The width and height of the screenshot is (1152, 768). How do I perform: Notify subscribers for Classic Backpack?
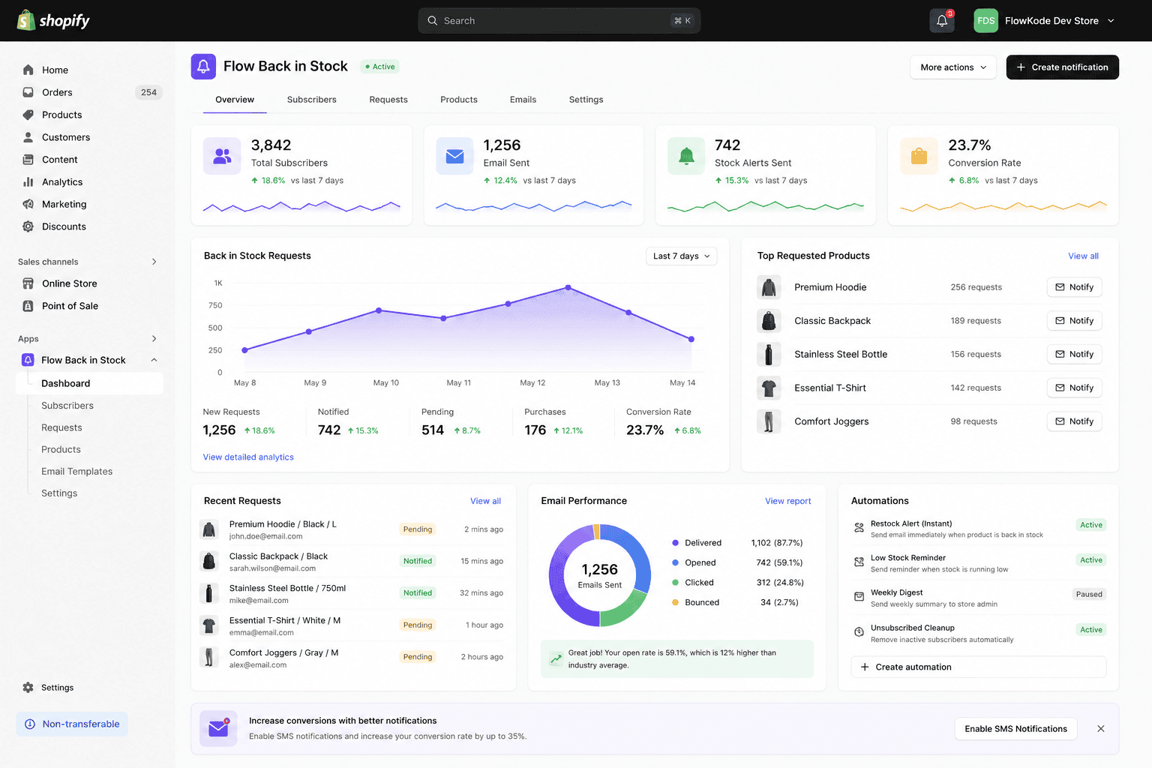click(1075, 321)
